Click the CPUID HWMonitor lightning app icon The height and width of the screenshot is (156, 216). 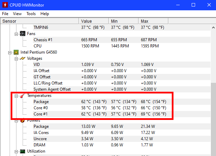[5, 5]
